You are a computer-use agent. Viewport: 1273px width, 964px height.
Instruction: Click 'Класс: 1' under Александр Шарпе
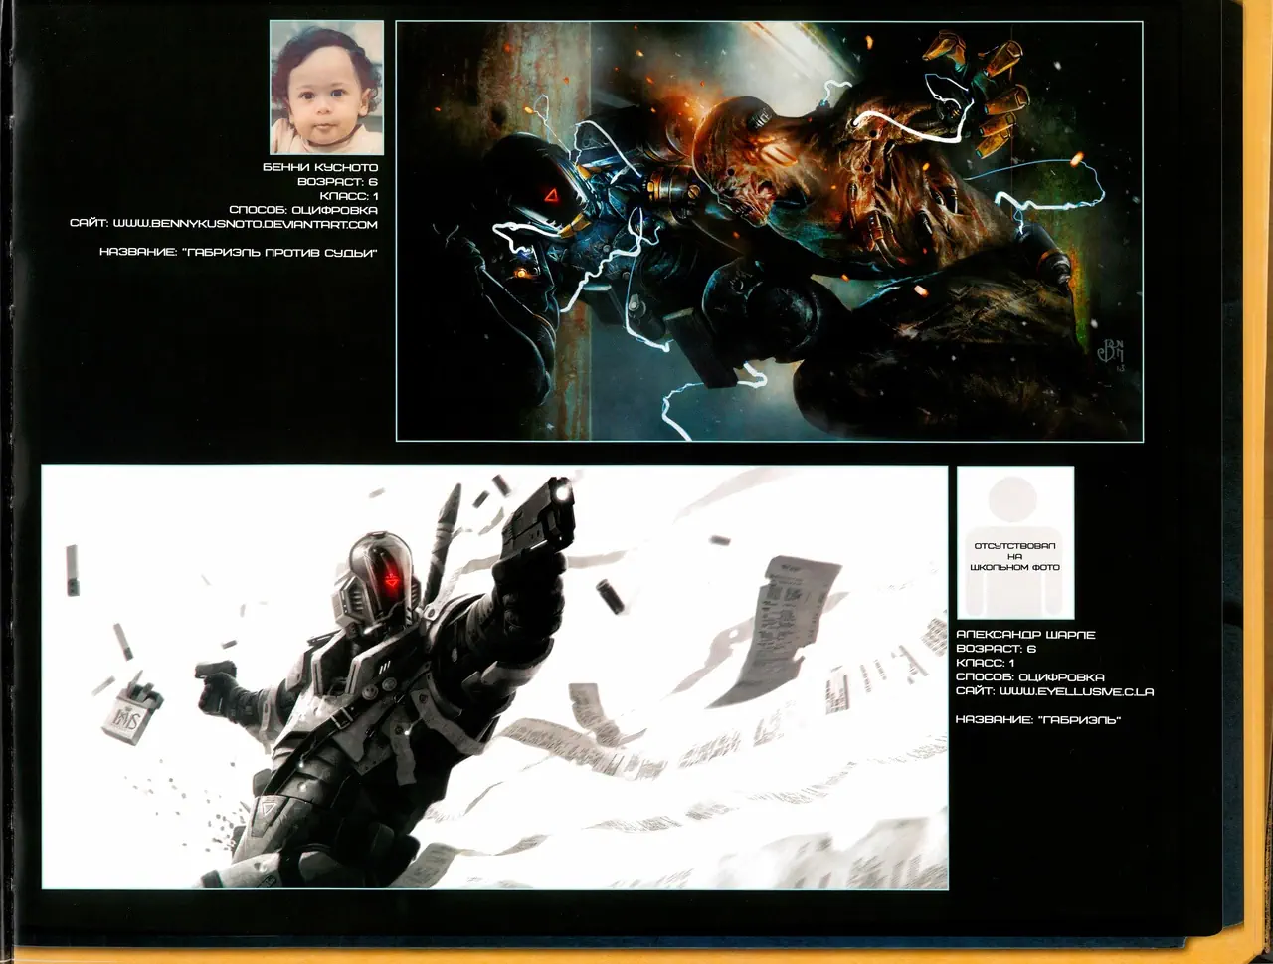tap(985, 662)
